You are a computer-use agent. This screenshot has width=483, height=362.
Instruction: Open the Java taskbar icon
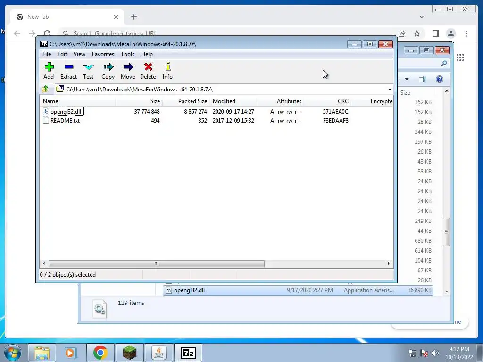tap(158, 353)
